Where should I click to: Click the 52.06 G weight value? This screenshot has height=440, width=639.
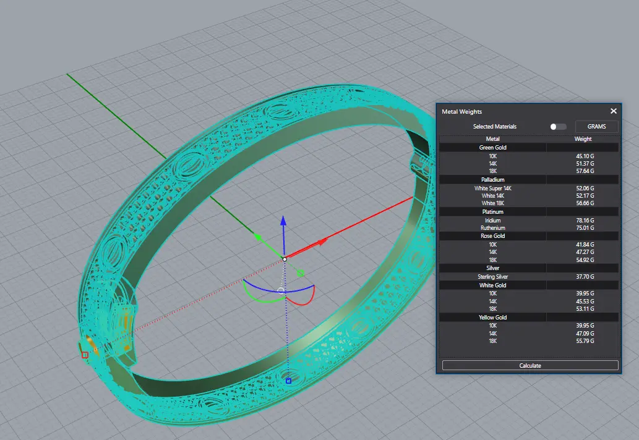pos(585,188)
